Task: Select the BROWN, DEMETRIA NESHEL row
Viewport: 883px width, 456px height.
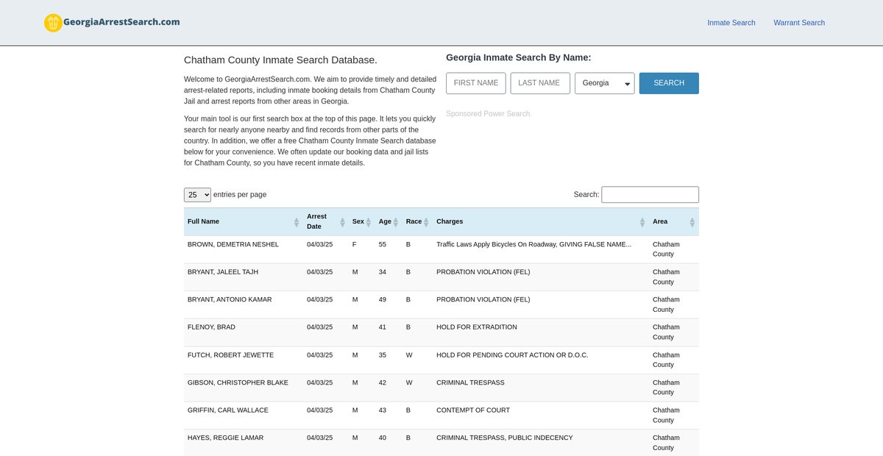Action: (x=233, y=244)
